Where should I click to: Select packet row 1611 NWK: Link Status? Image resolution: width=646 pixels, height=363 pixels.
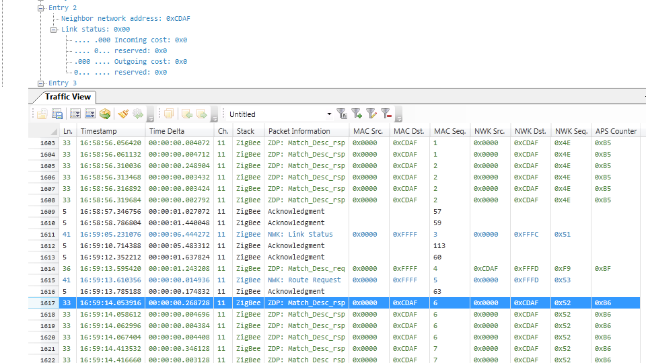(334, 235)
